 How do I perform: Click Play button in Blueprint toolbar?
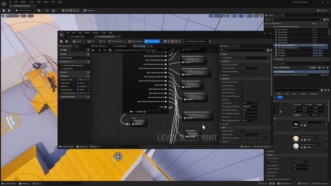click(165, 41)
